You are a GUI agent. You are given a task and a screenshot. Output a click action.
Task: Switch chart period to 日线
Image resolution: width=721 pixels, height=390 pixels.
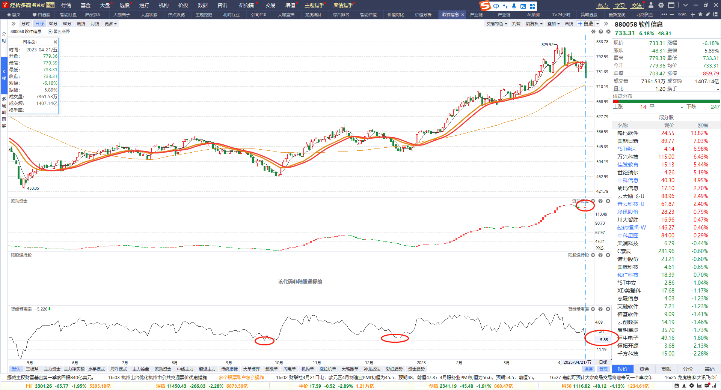39,24
